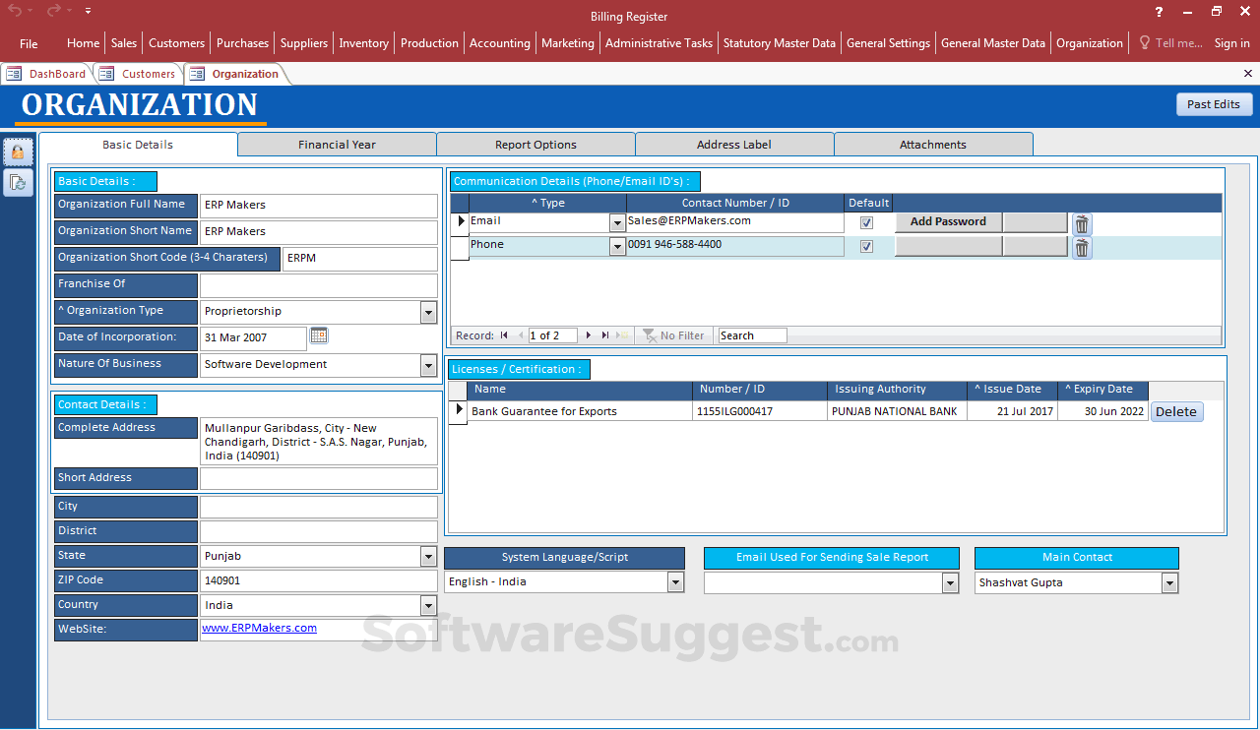Screen dimensions: 1260x730
Task: Click the District input field
Action: tap(319, 532)
